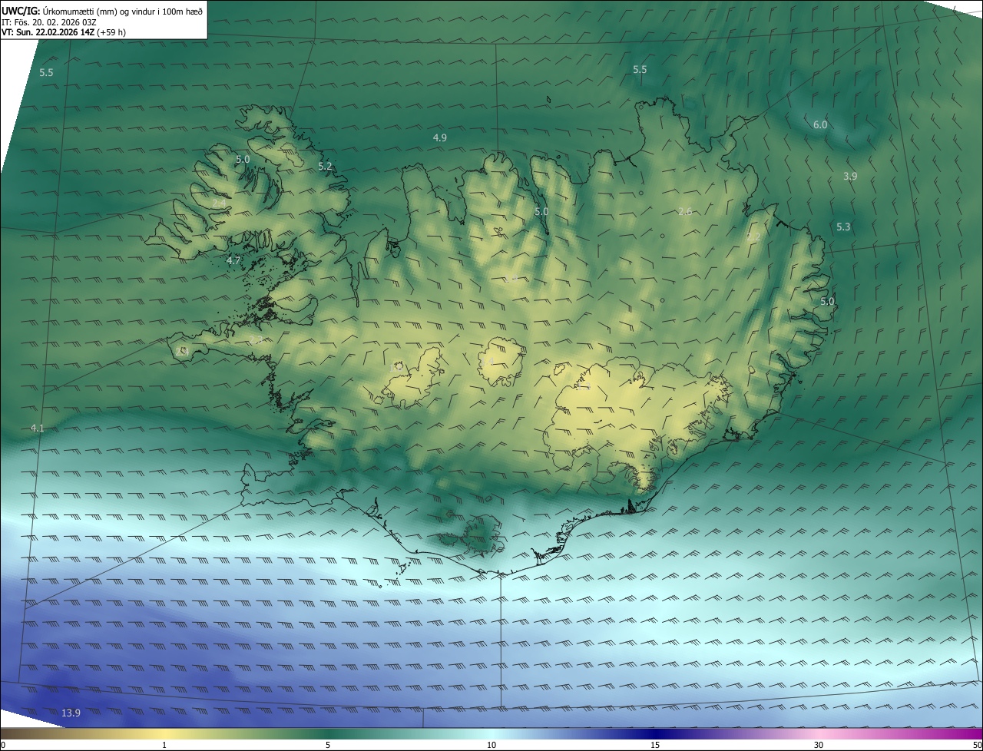The height and width of the screenshot is (751, 983).
Task: Click the color scale tick label 10
Action: tap(491, 745)
